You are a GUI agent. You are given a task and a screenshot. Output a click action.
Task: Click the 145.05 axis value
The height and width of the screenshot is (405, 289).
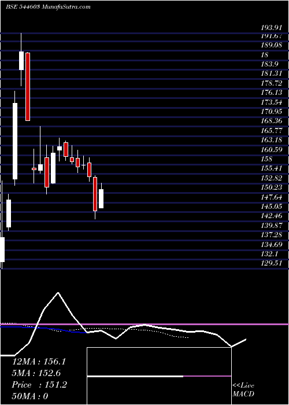[272, 207]
